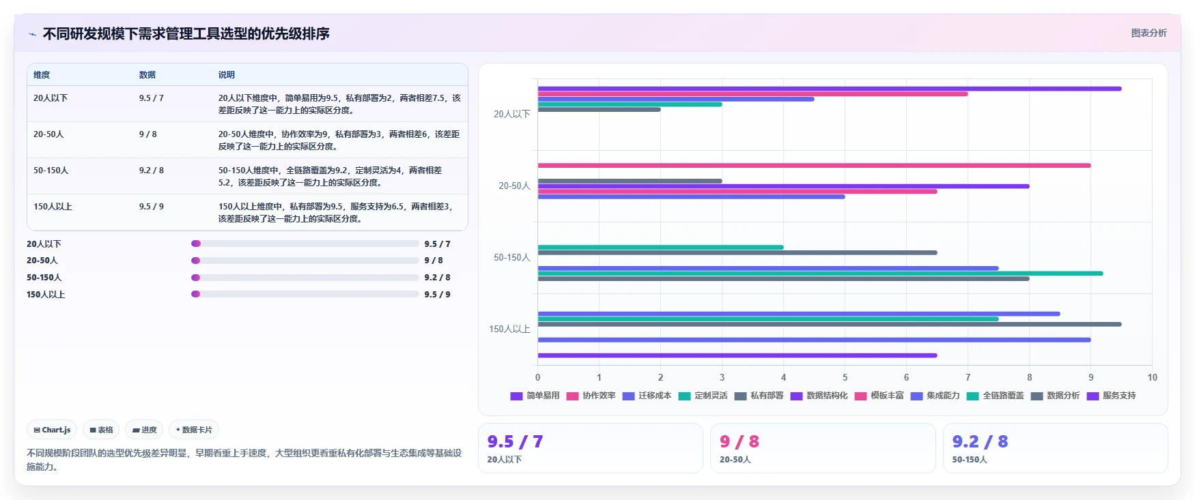Click the description starting 150人以上维度中，私有部署为9.5

pyautogui.click(x=336, y=213)
